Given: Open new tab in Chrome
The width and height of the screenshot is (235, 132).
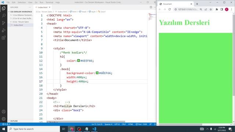Looking at the screenshot, I should (x=197, y=4).
